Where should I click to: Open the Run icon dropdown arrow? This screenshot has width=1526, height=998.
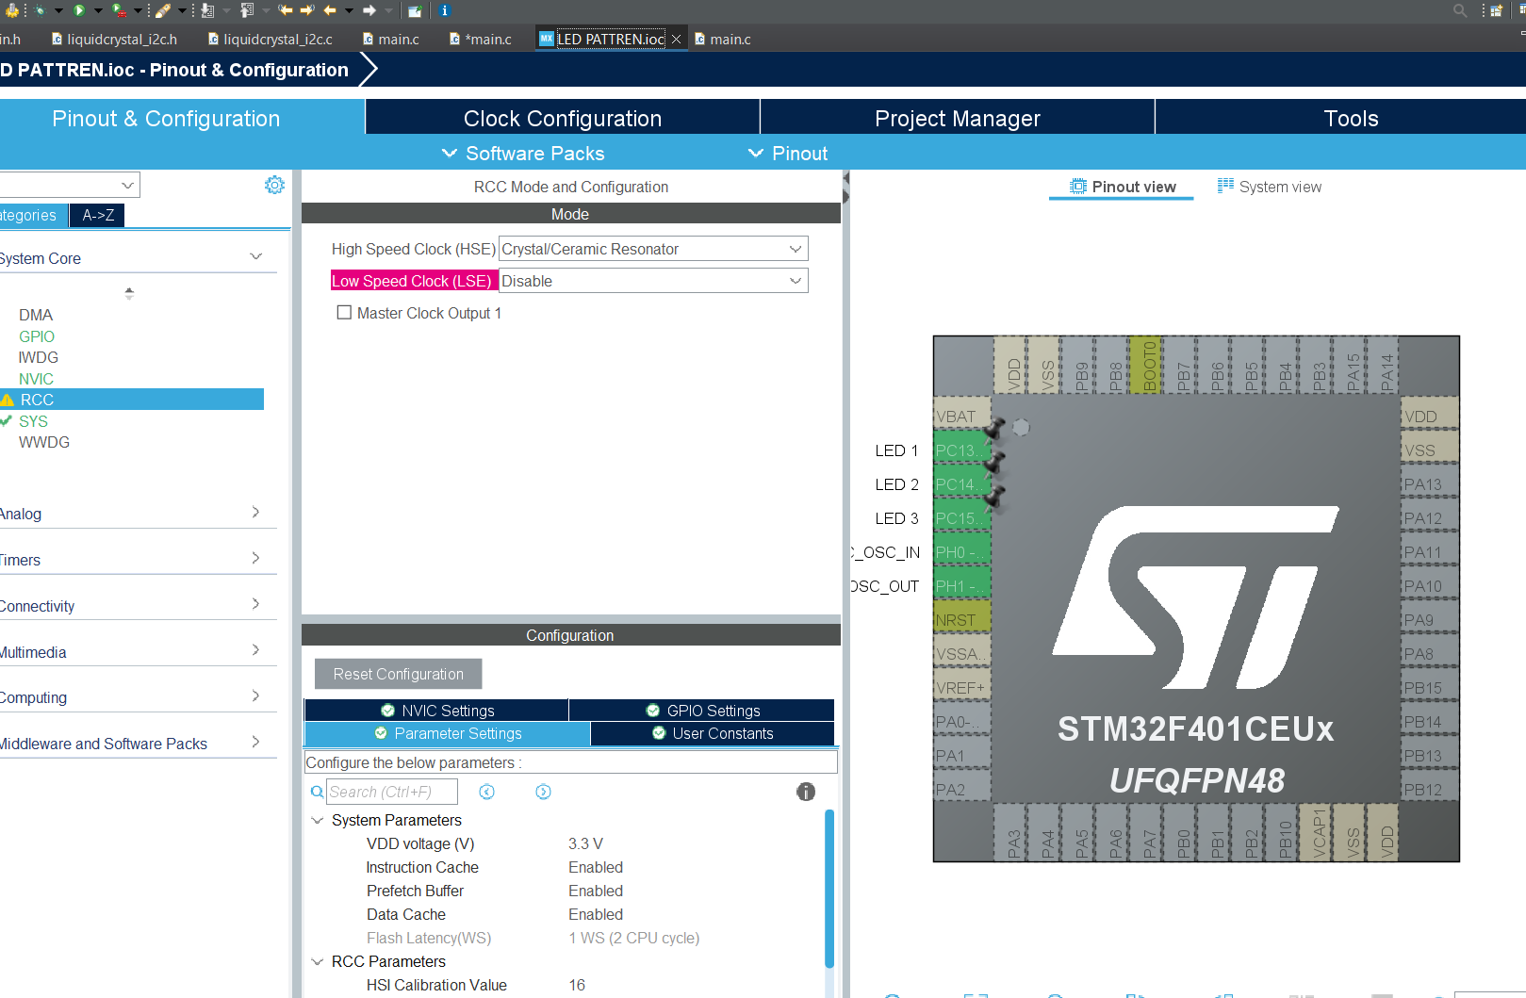[97, 10]
